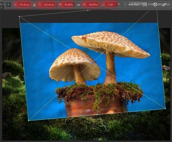Click the bottom-right corner transform handle
This screenshot has height=142, width=172.
pyautogui.click(x=165, y=108)
